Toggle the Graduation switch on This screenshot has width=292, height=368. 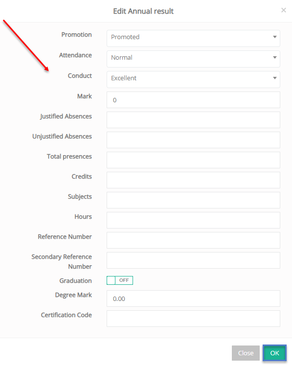[x=120, y=280]
